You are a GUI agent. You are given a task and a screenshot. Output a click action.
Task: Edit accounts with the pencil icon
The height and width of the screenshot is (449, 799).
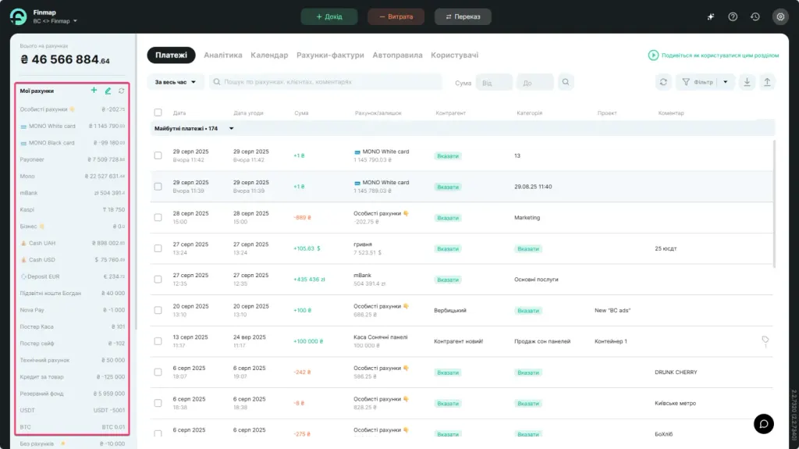click(108, 91)
